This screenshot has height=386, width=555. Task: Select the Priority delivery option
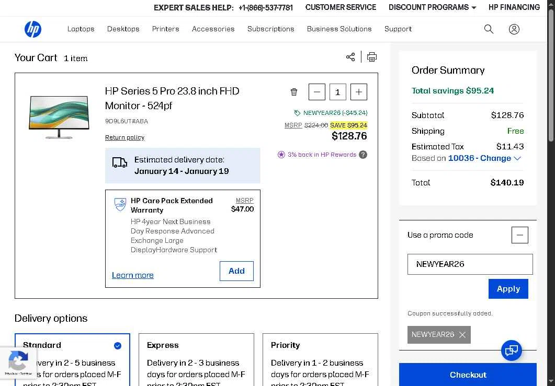[x=320, y=359]
